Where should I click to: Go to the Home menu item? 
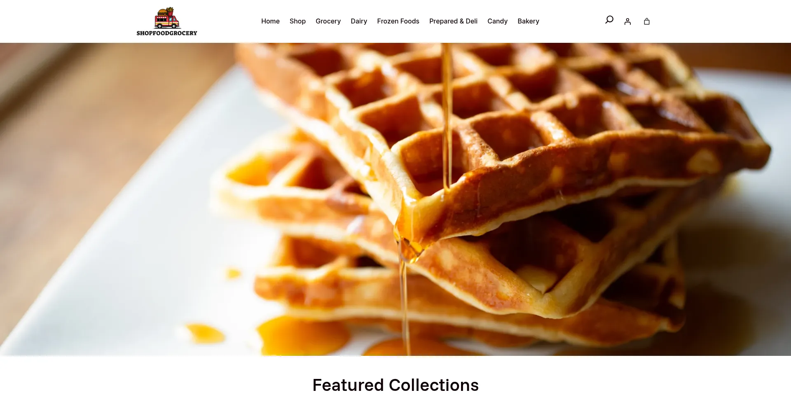coord(270,21)
